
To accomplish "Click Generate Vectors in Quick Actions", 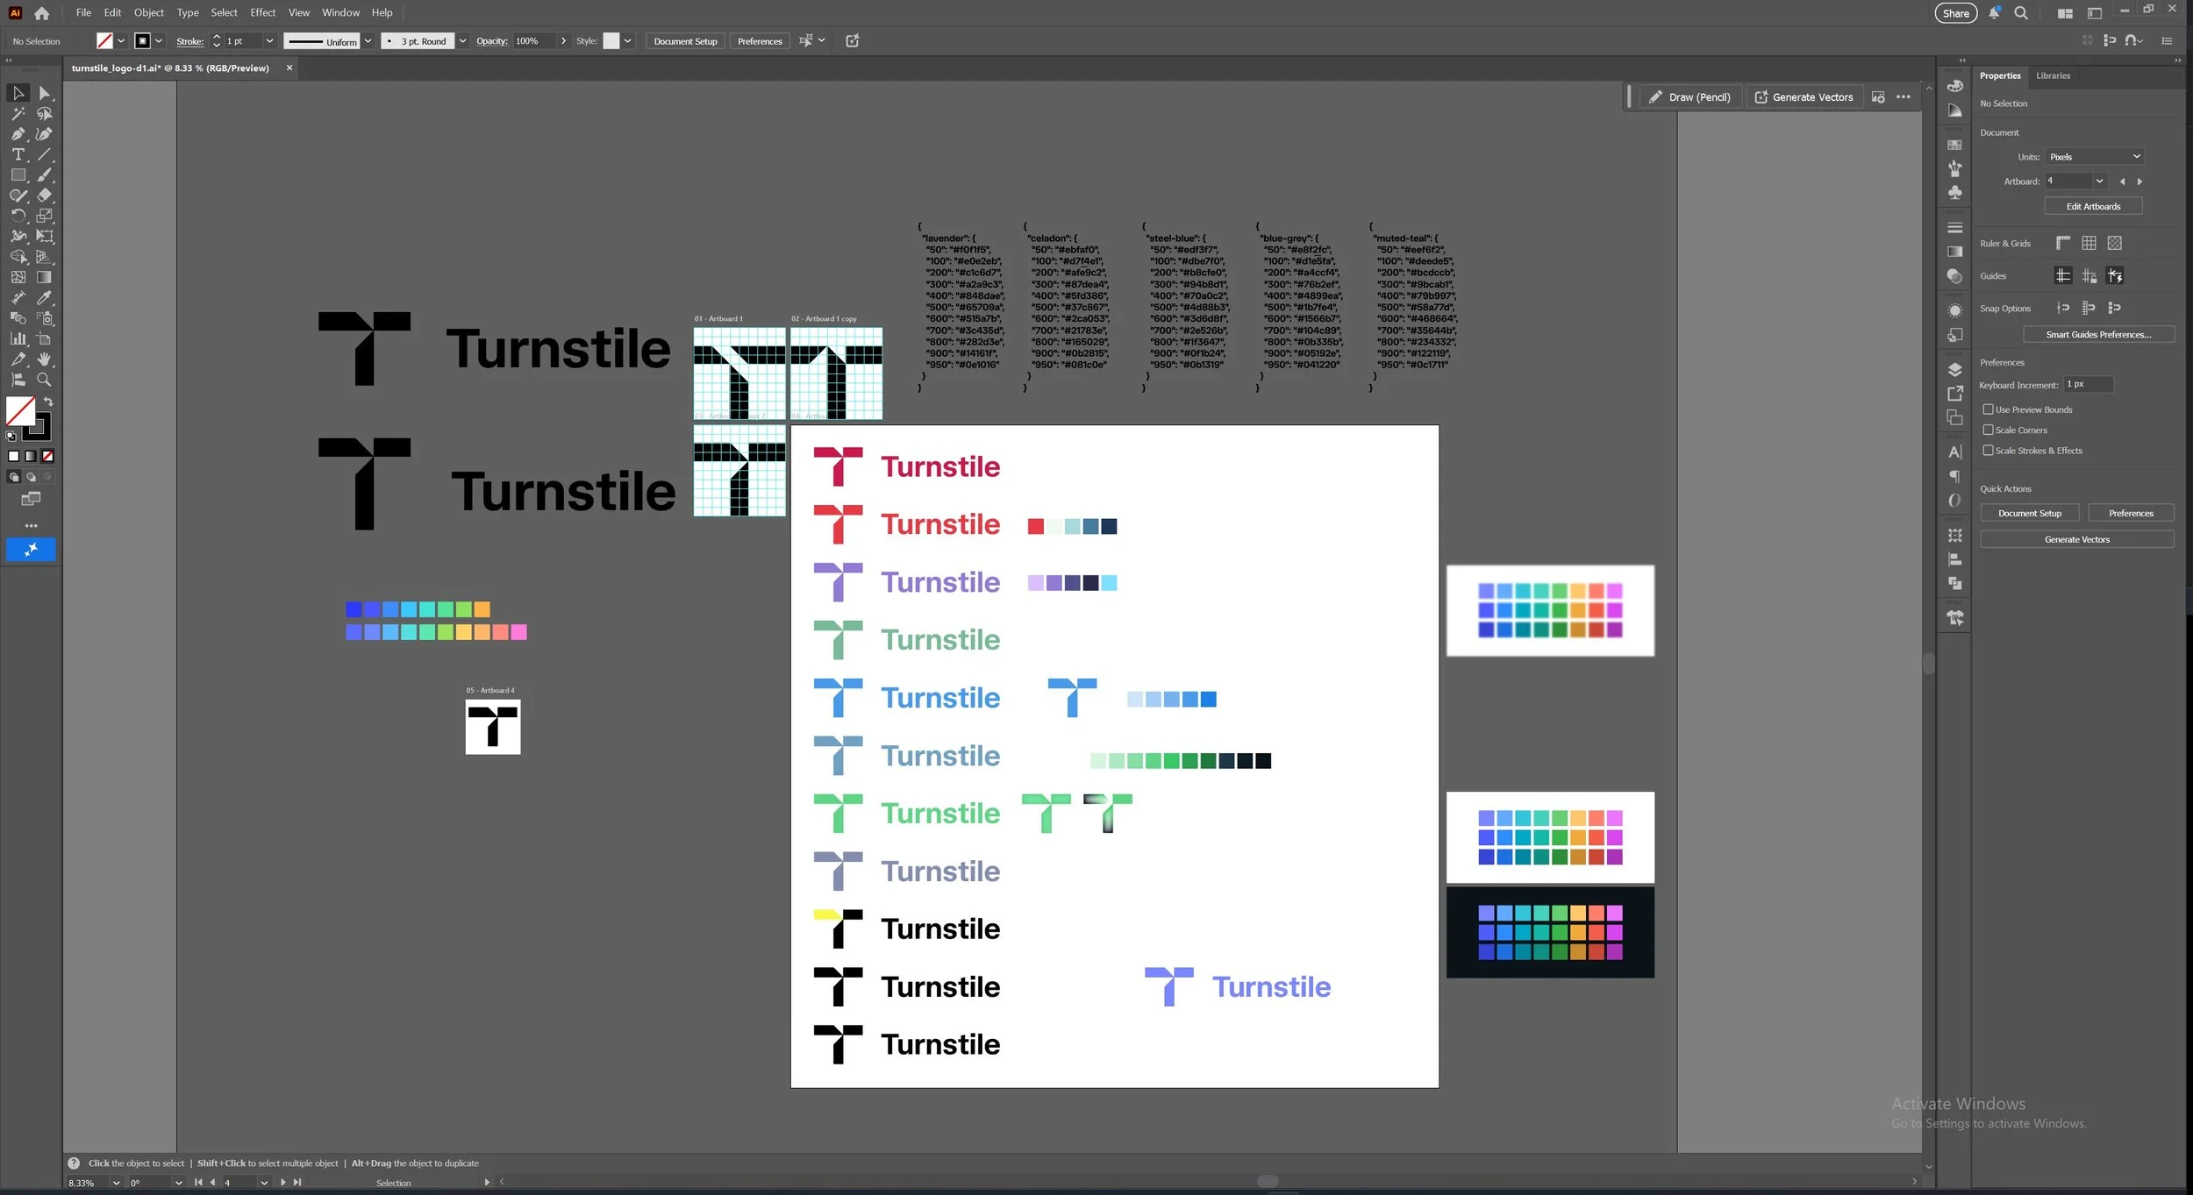I will [x=2075, y=540].
